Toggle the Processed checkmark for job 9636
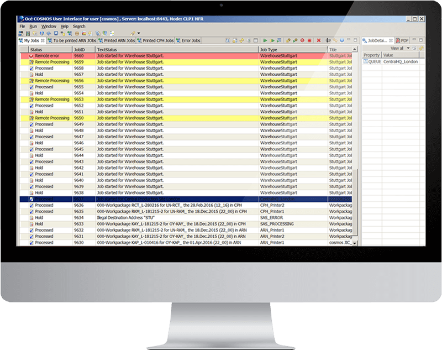This screenshot has height=350, width=442. pyautogui.click(x=31, y=205)
